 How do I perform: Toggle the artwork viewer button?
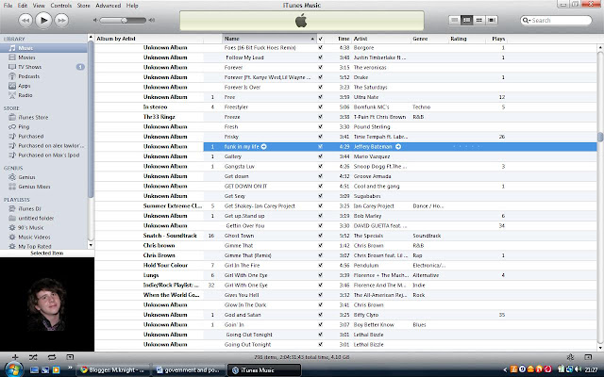[x=70, y=357]
